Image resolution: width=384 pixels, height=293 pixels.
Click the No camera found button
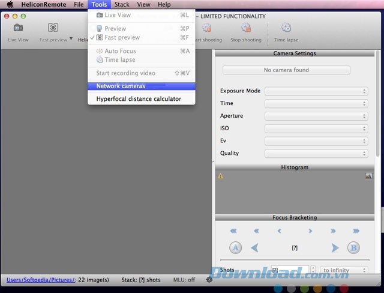(286, 70)
